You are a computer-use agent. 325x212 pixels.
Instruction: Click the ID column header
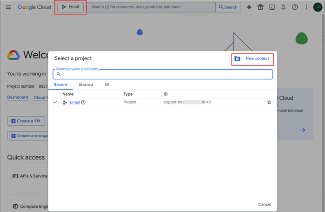[x=166, y=94]
